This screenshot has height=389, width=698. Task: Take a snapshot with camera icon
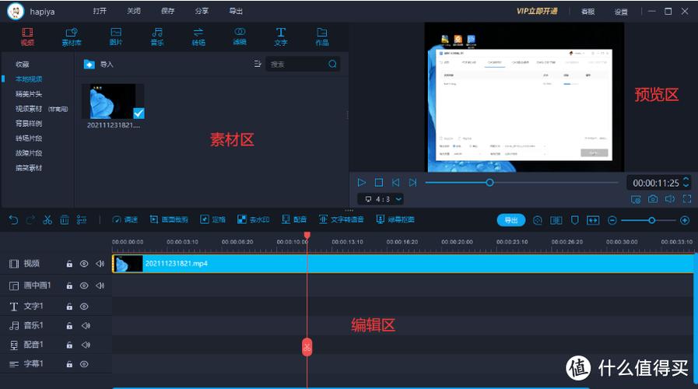(x=653, y=199)
